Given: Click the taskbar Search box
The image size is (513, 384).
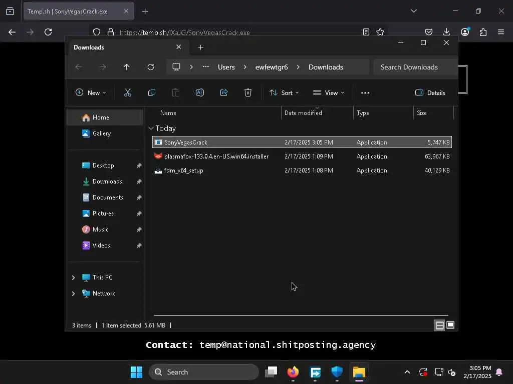Looking at the screenshot, I should [x=203, y=372].
